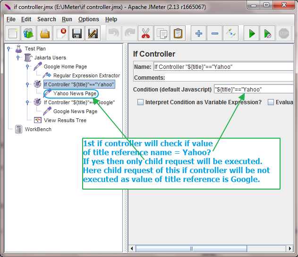Open the File menu
This screenshot has height=257, width=298.
pyautogui.click(x=11, y=19)
